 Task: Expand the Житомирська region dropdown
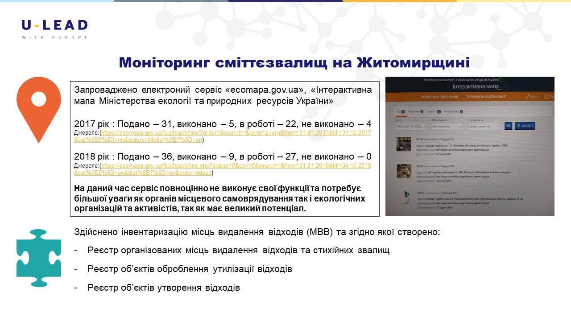coord(447,126)
